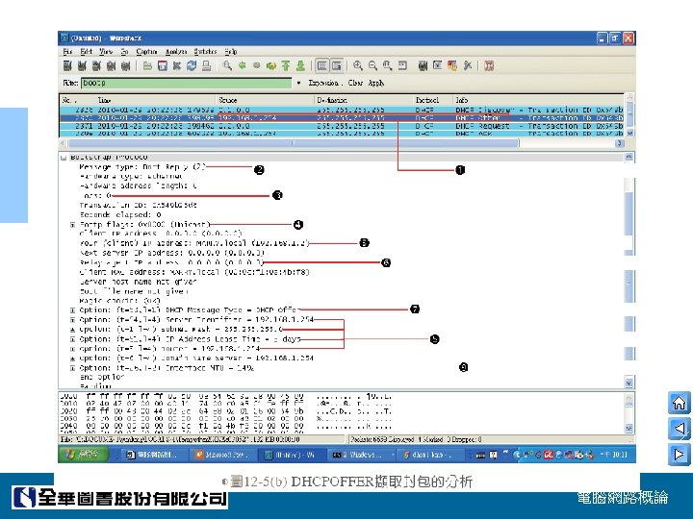Close the capture file icon
The height and width of the screenshot is (519, 693).
pos(177,65)
